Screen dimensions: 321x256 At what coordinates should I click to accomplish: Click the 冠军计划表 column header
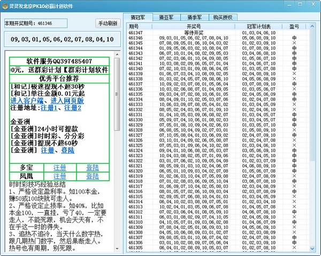tap(259, 26)
